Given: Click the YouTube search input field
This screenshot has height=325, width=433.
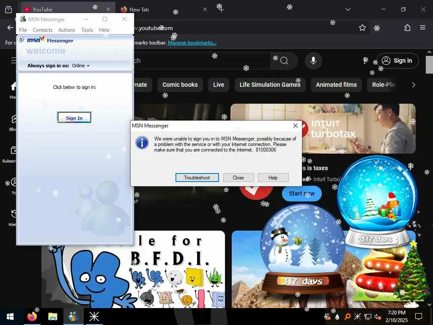Looking at the screenshot, I should coord(202,61).
